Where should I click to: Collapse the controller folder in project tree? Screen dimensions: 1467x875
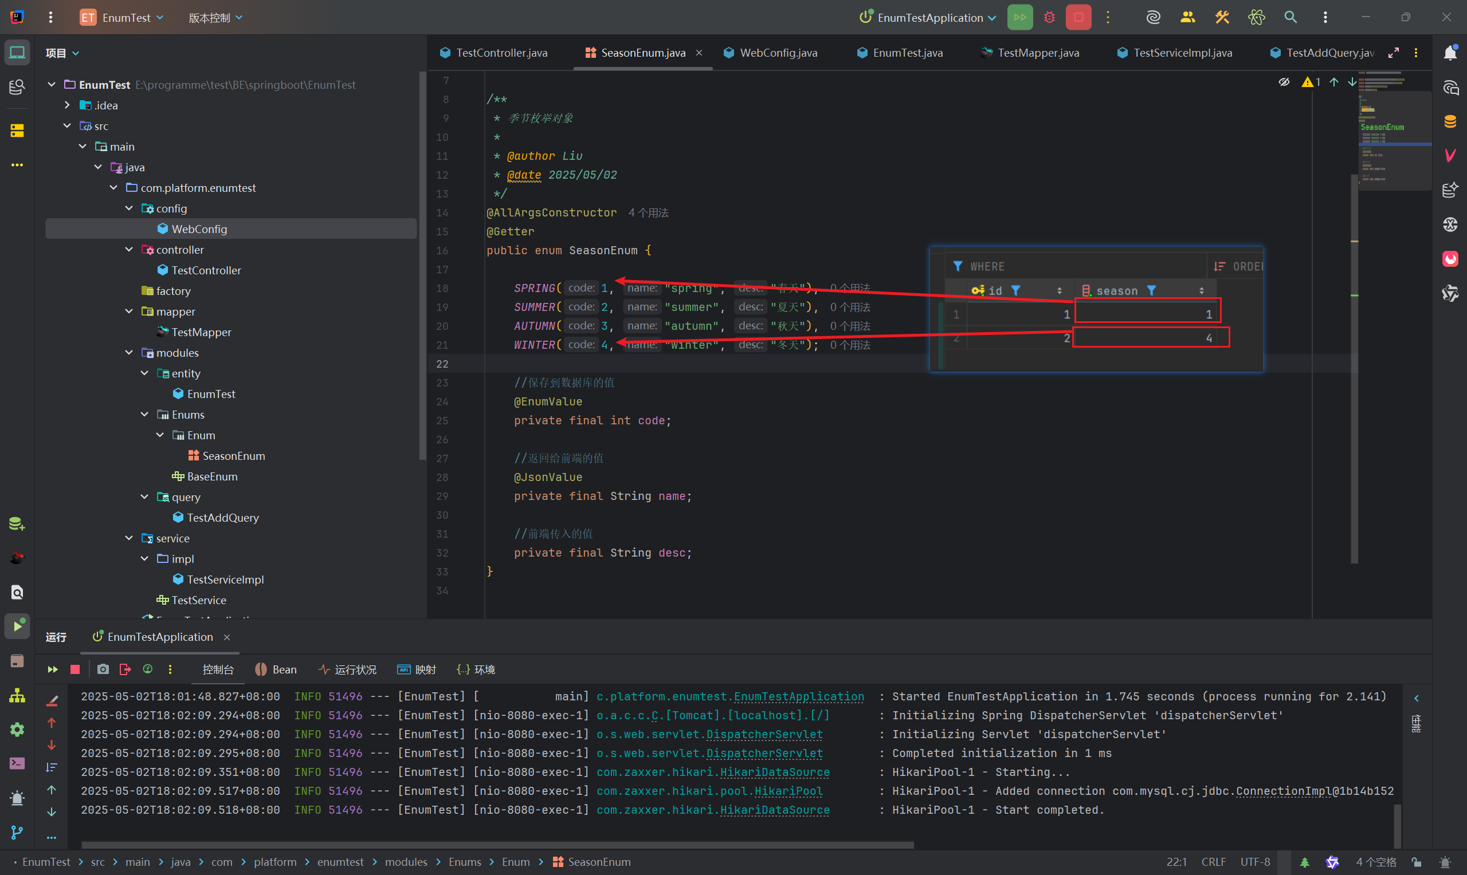tap(129, 250)
